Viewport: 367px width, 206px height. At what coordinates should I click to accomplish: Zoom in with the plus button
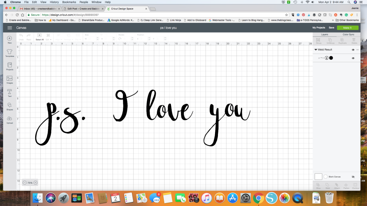click(x=35, y=183)
